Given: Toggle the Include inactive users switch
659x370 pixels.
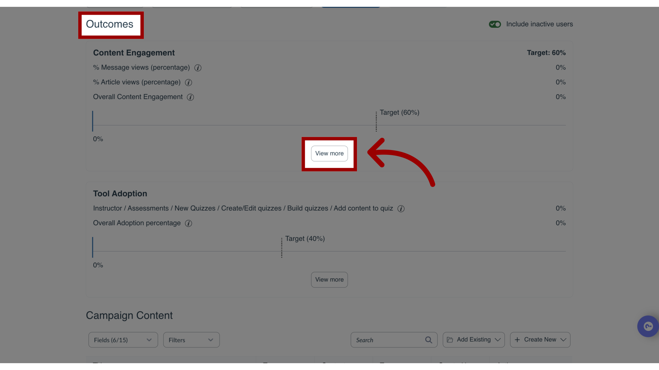Looking at the screenshot, I should [495, 24].
